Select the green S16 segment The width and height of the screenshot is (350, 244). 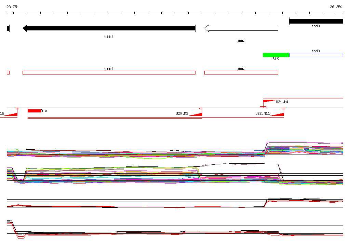click(276, 55)
